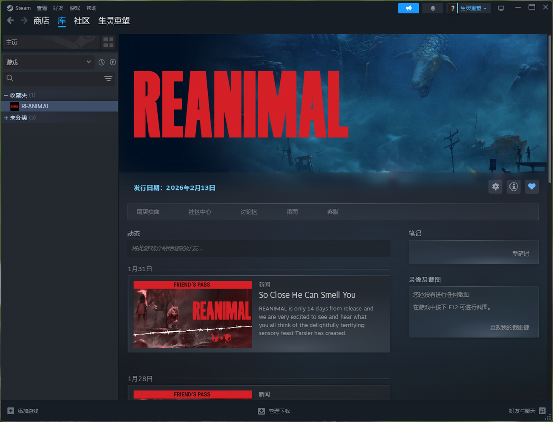
Task: Open the 好友 menu
Action: click(58, 8)
